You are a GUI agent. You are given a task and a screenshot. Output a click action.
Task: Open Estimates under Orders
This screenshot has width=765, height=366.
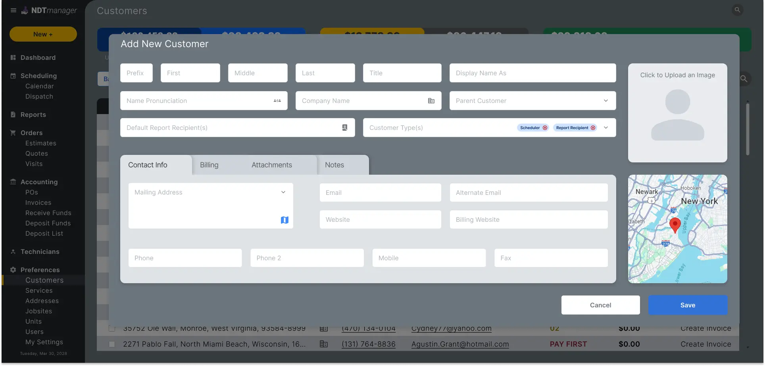coord(41,143)
